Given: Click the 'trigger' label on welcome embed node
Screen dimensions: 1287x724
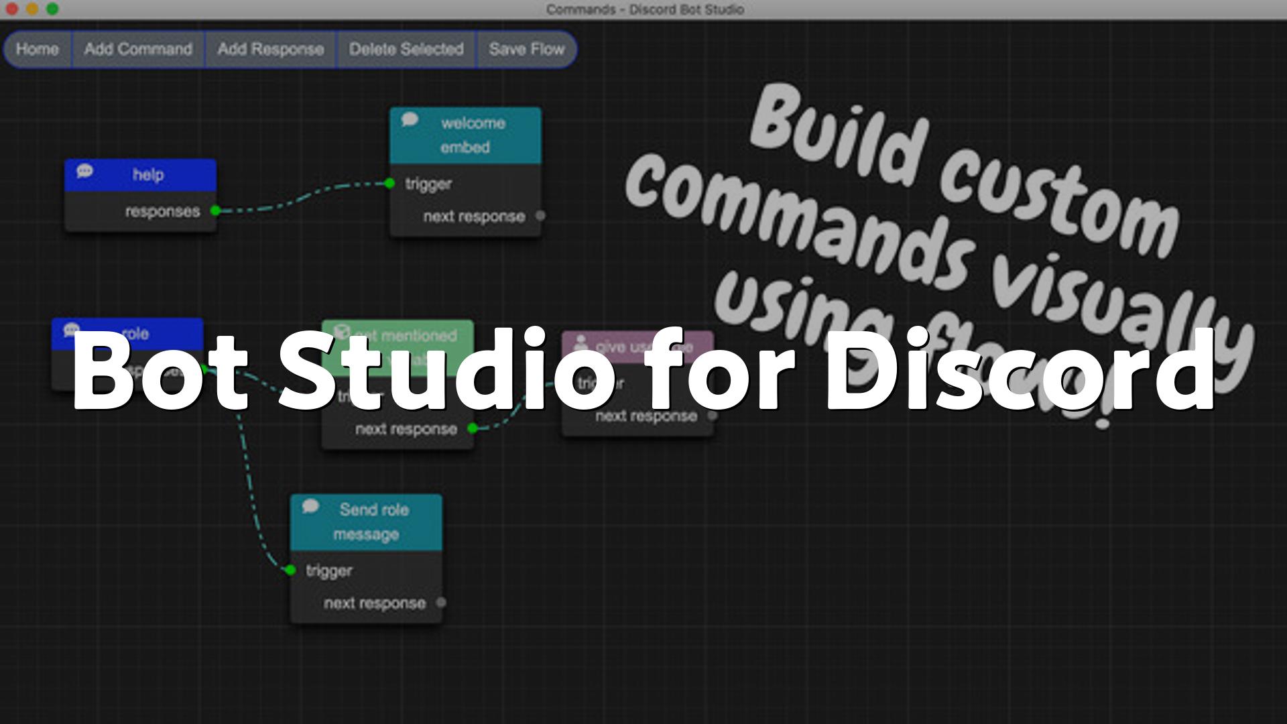Looking at the screenshot, I should [x=428, y=184].
